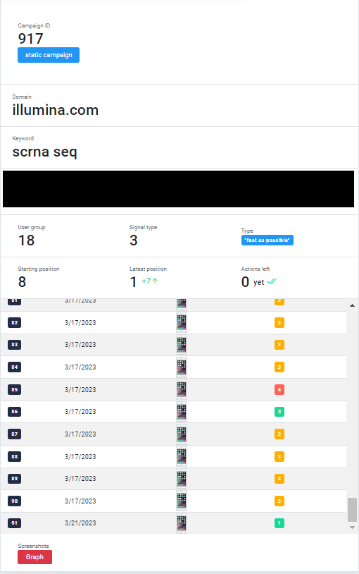Open the red Graph button
The width and height of the screenshot is (359, 574).
[34, 557]
